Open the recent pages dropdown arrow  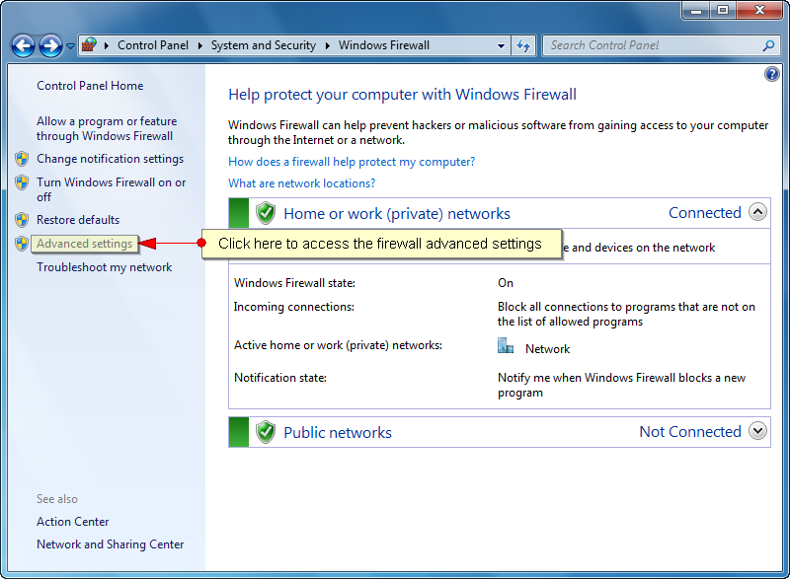[70, 46]
